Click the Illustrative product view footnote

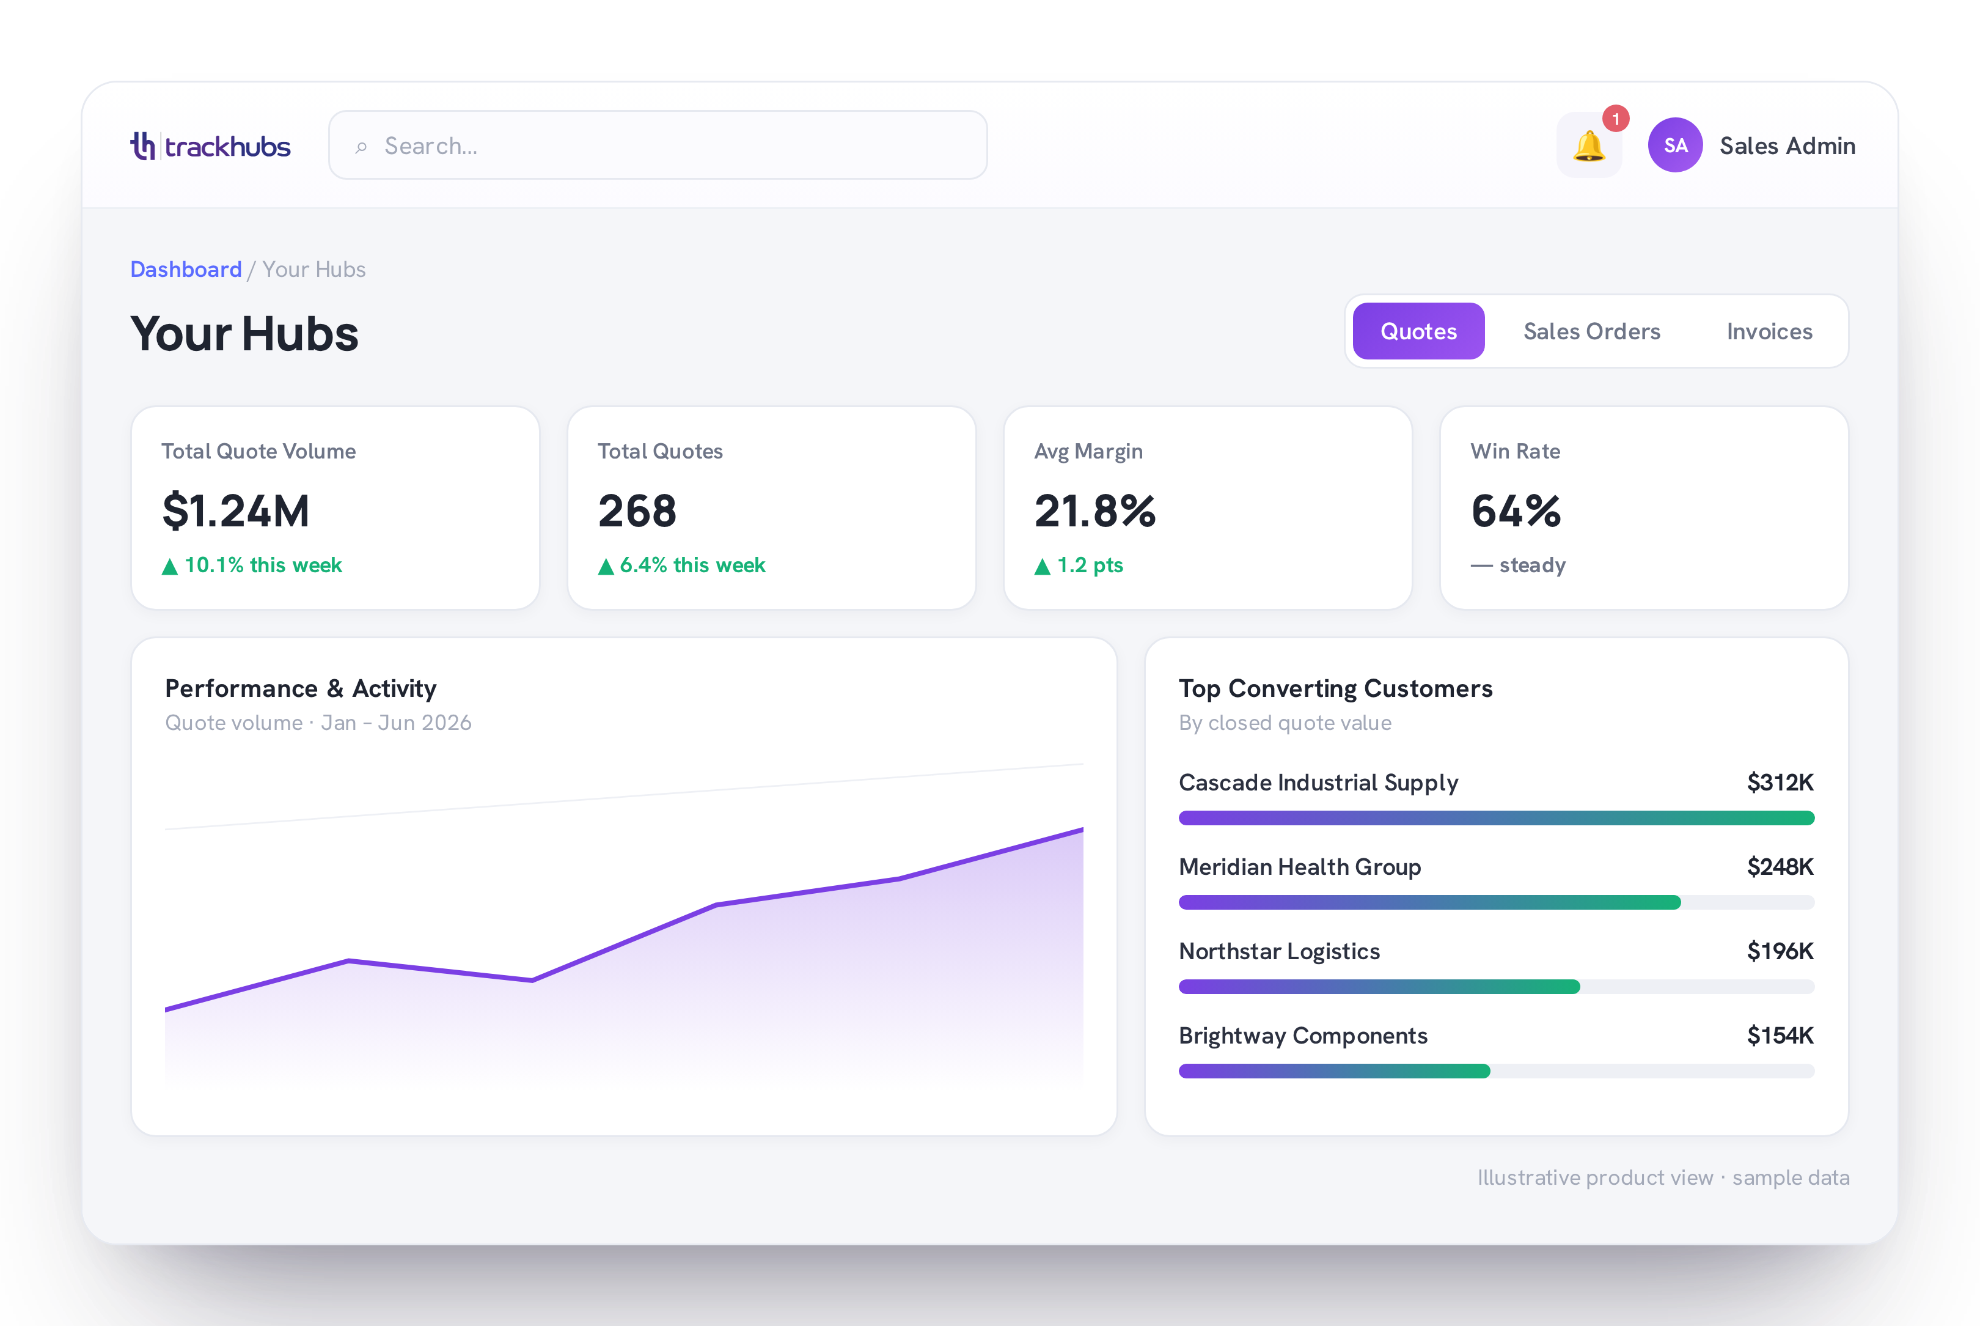click(x=1663, y=1177)
